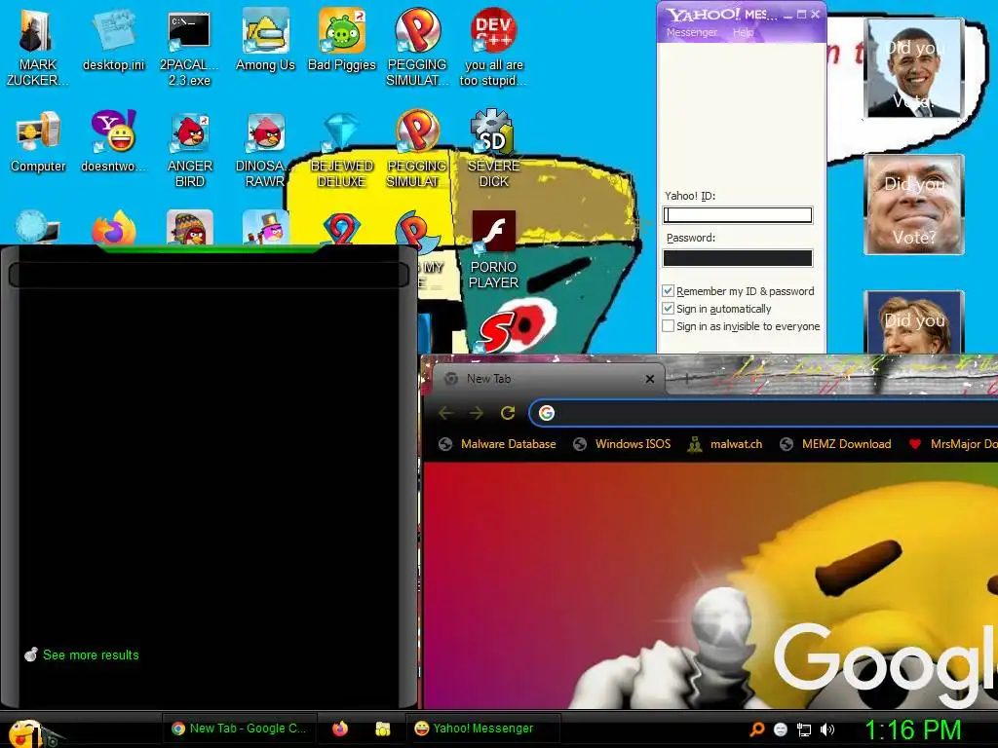
Task: Open malwat.ch bookmark
Action: pyautogui.click(x=725, y=444)
